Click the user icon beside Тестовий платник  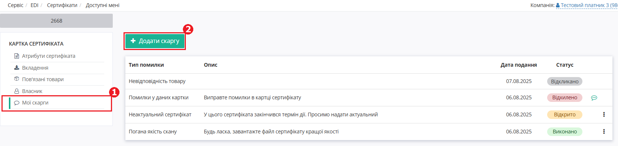coord(558,5)
